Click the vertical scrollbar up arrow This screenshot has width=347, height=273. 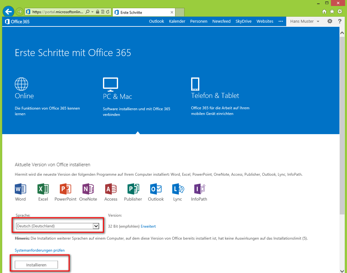[342, 33]
